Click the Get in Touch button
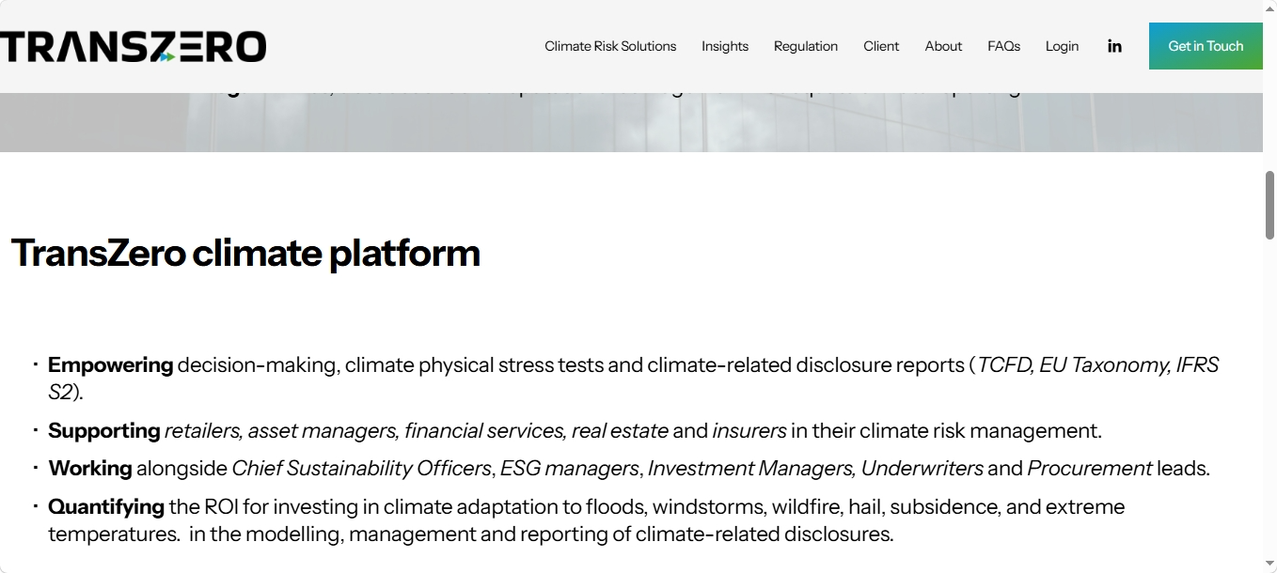 tap(1206, 46)
